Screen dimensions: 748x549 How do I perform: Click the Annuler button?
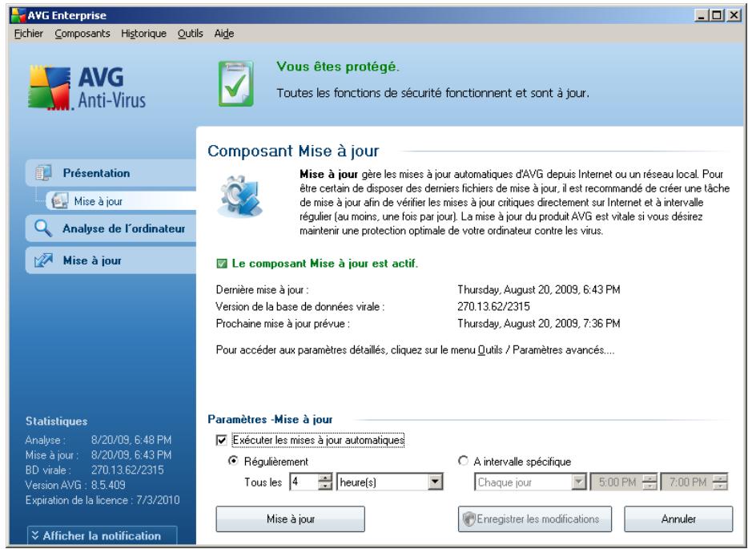[x=678, y=519]
